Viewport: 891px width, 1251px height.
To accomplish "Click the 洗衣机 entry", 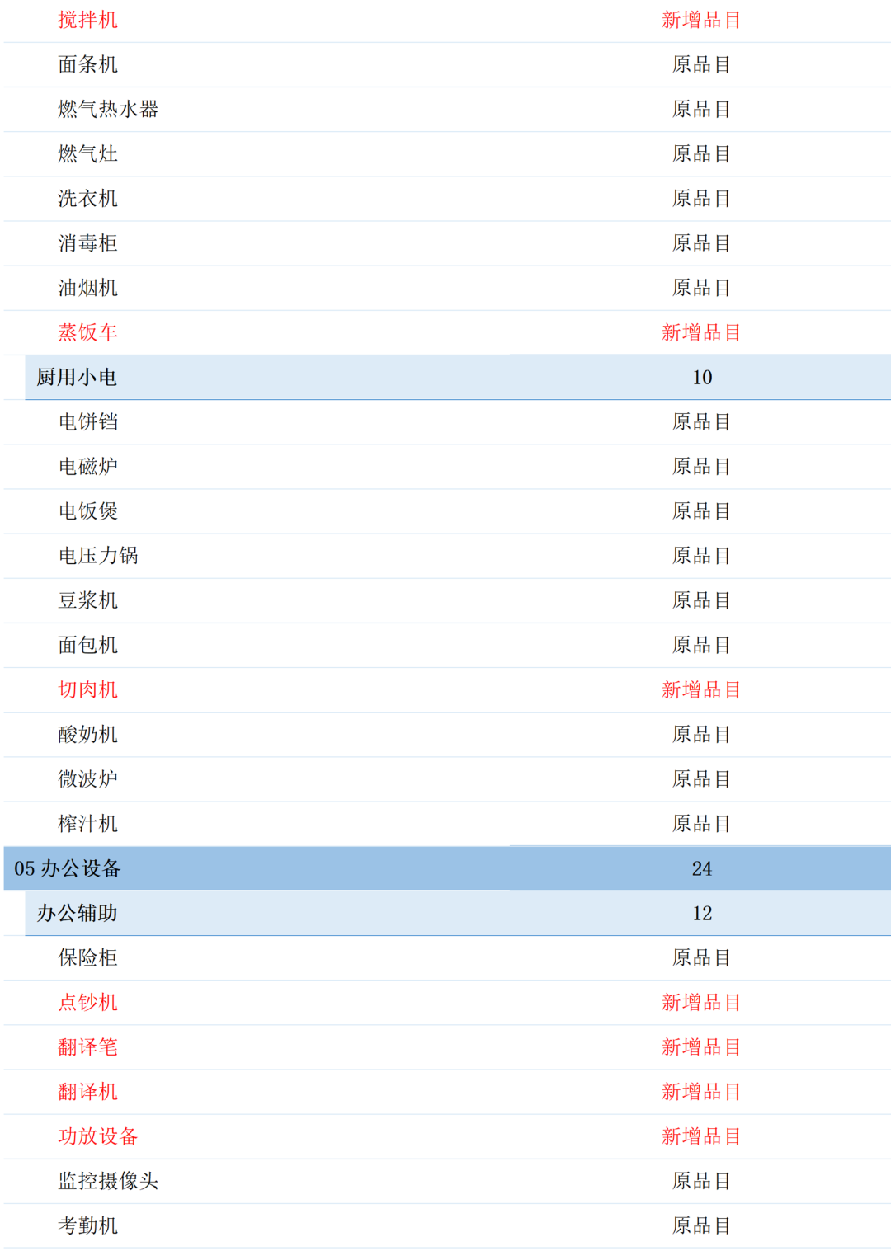I will [x=87, y=199].
